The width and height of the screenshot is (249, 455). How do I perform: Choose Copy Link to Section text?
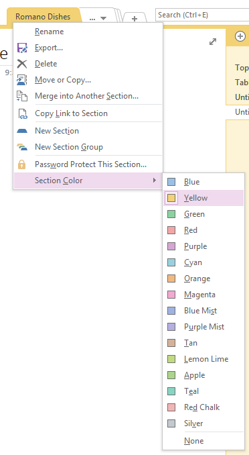tap(71, 113)
